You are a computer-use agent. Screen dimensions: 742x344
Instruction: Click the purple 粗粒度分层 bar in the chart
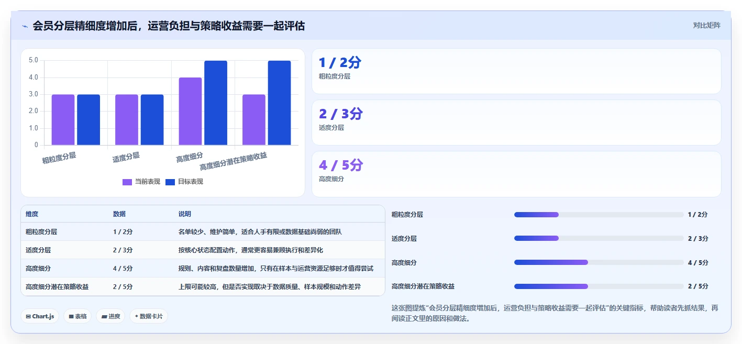coord(63,119)
